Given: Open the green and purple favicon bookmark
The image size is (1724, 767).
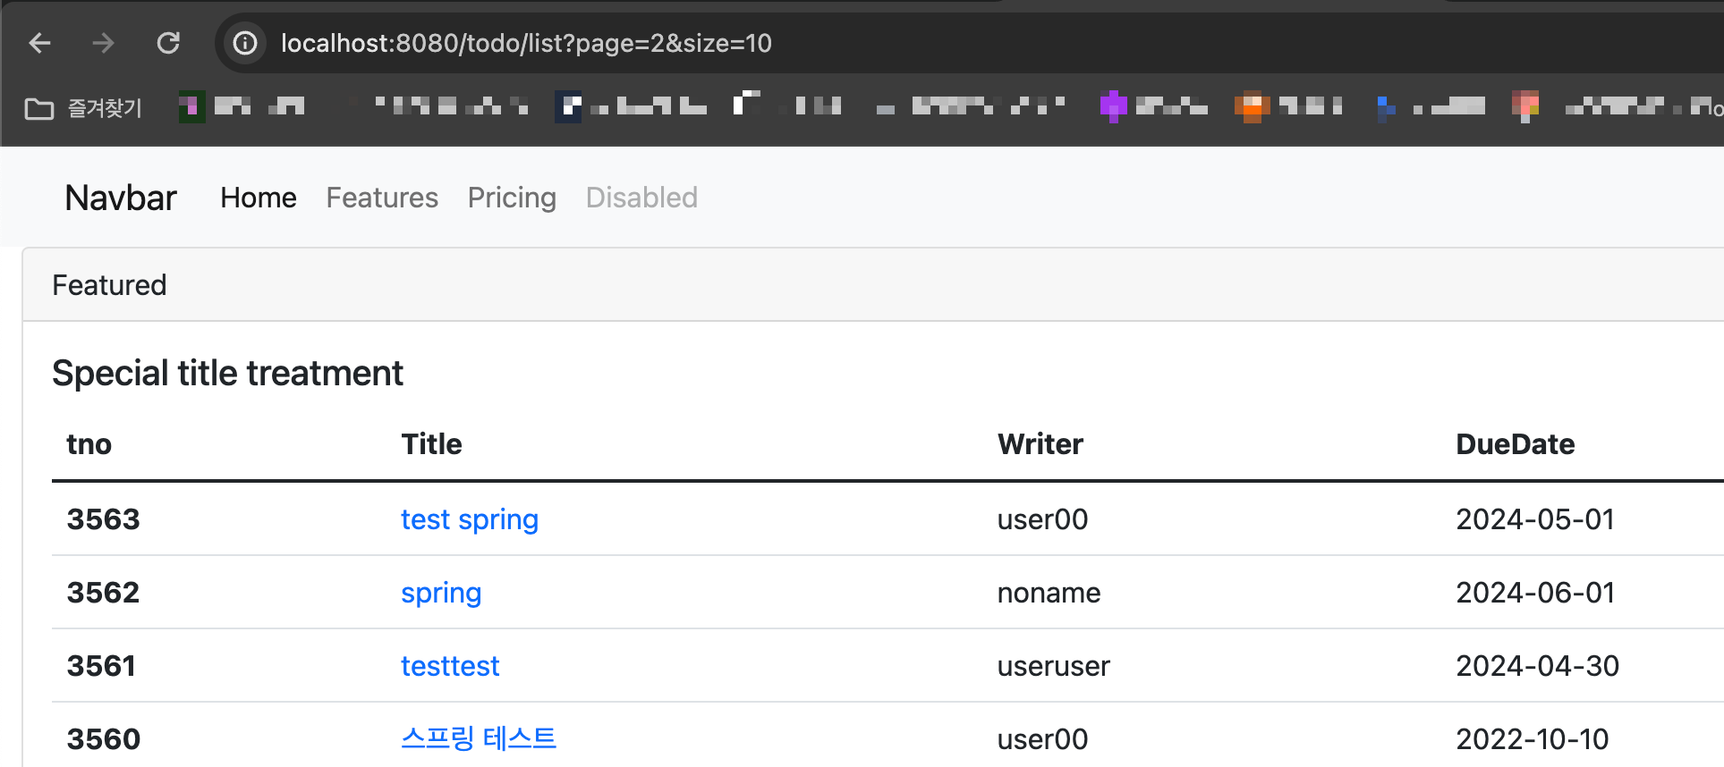Looking at the screenshot, I should (x=242, y=107).
